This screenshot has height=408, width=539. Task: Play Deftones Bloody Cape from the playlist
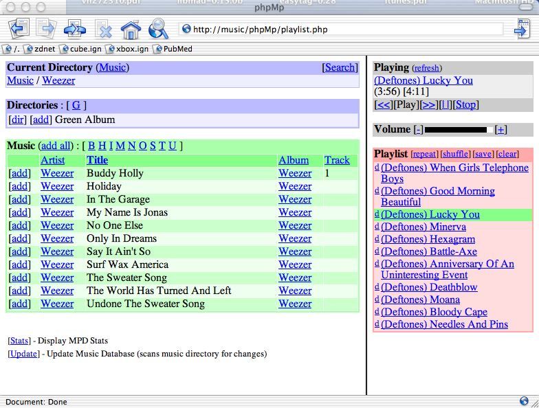(434, 312)
